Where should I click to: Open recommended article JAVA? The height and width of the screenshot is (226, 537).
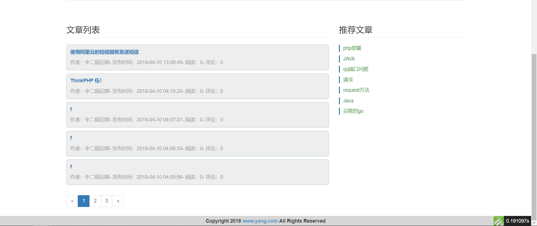349,59
